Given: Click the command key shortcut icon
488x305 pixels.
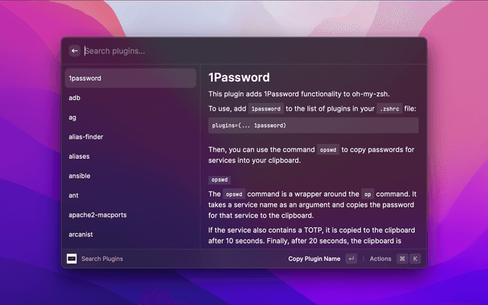Looking at the screenshot, I should click(x=402, y=258).
